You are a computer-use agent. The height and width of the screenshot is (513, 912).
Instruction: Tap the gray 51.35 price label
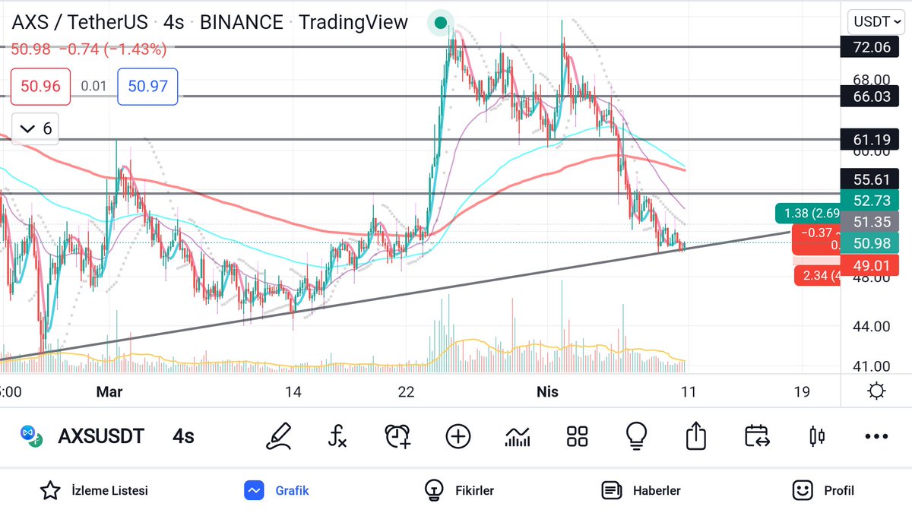(x=871, y=222)
